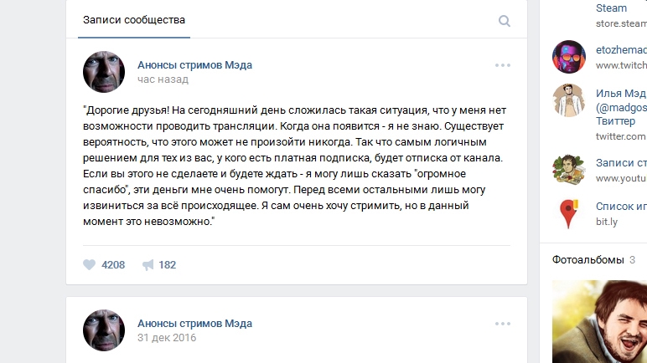Screen dimensions: 647x363
Task: Open search in community posts
Action: [505, 21]
